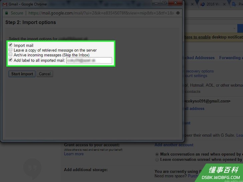This screenshot has width=243, height=182.
Task: Click the label name input field
Action: 89,60
